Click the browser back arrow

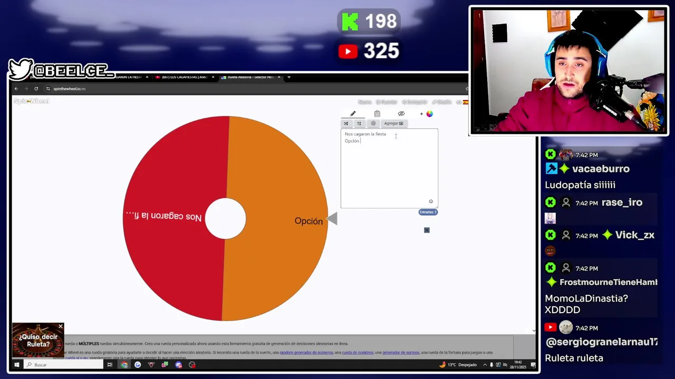16,88
